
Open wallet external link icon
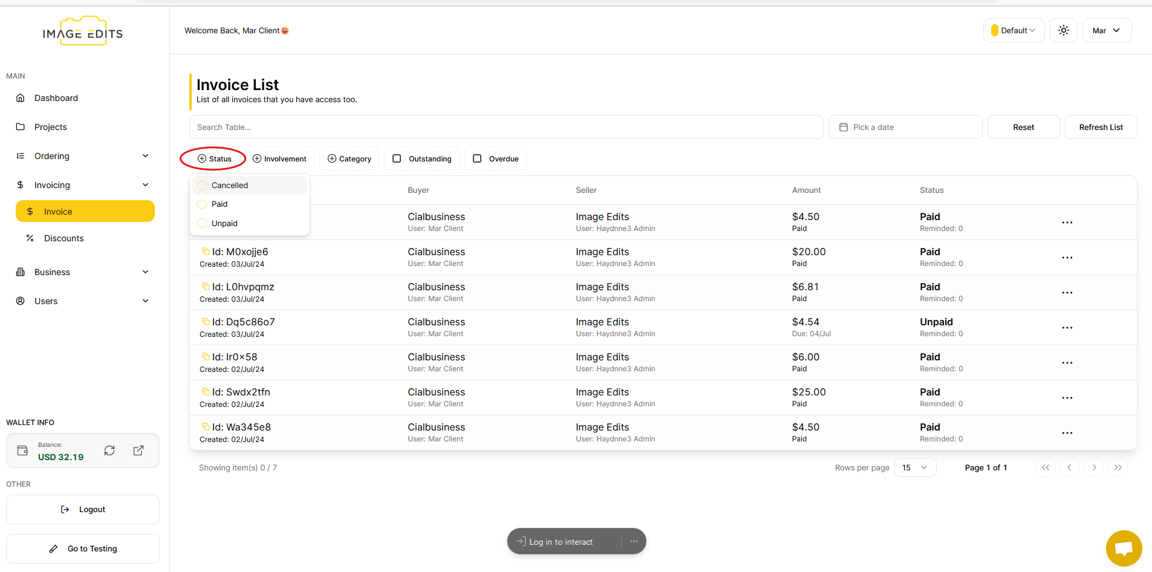[138, 450]
